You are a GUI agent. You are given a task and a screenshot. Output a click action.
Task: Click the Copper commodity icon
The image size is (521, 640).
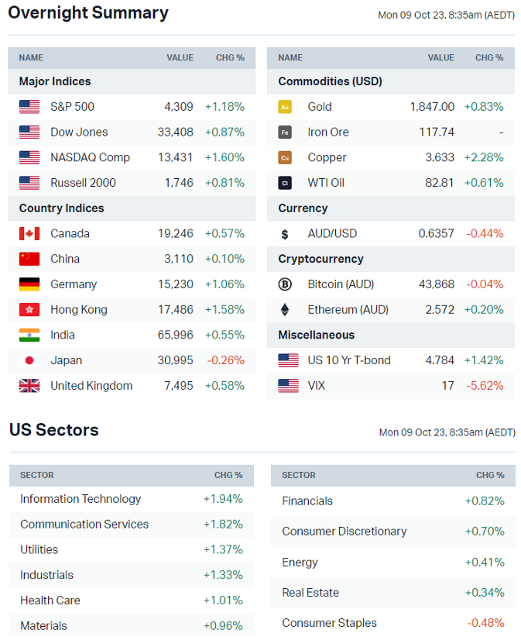tap(285, 157)
